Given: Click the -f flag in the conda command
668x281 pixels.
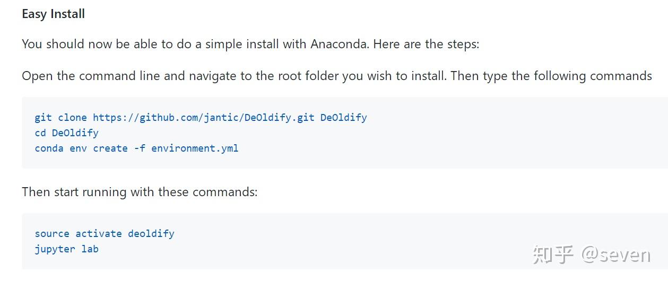Looking at the screenshot, I should point(139,148).
